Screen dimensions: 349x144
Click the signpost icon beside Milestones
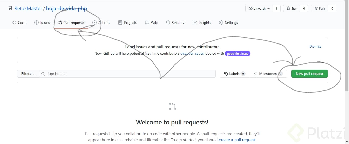[x=256, y=74]
